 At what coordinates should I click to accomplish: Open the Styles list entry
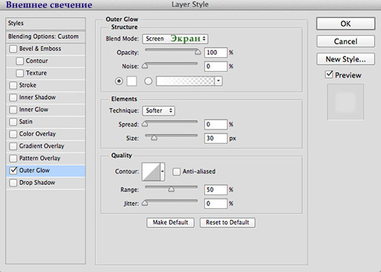tap(46, 23)
